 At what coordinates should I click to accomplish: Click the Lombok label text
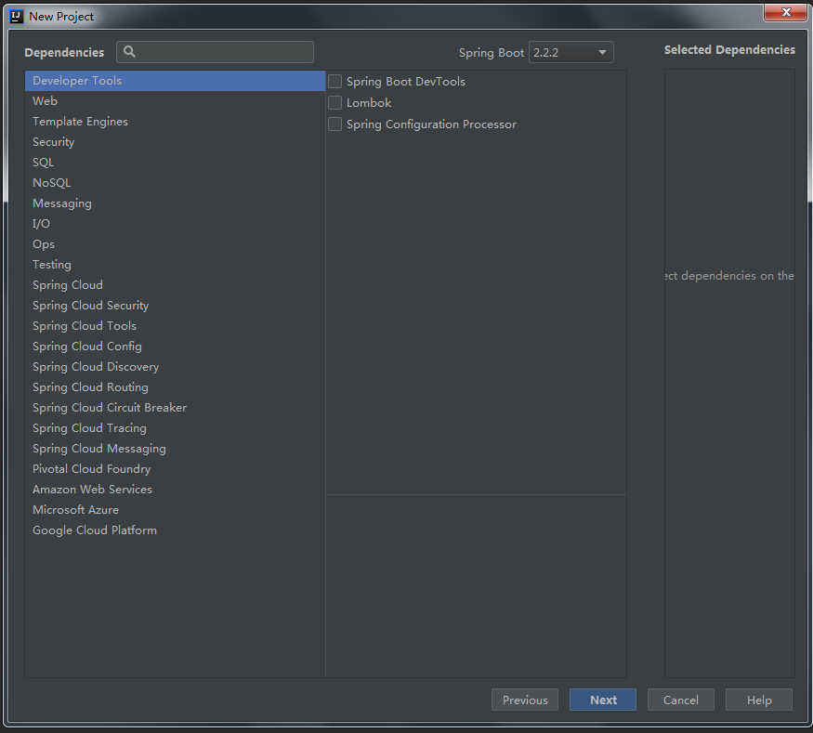click(369, 102)
